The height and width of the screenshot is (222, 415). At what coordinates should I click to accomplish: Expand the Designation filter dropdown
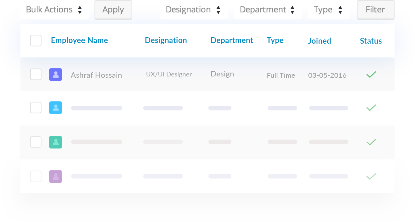pos(194,10)
